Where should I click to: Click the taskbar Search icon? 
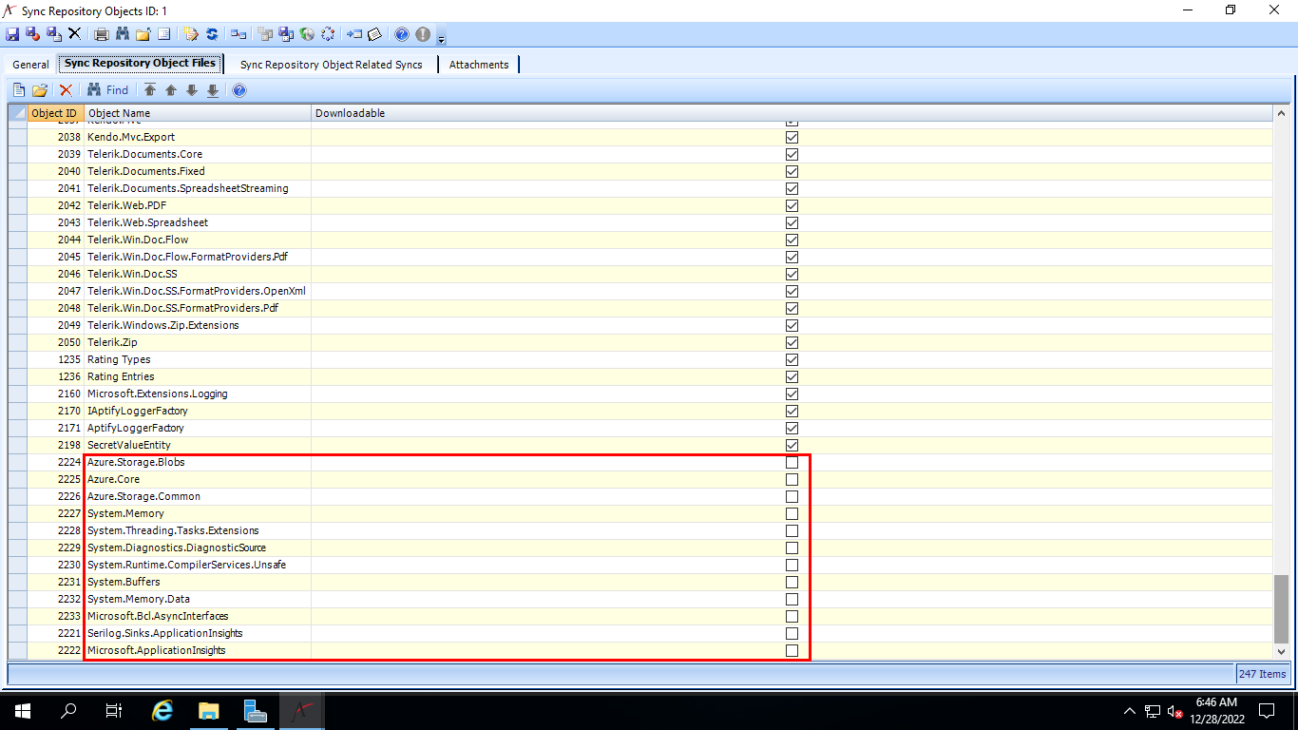tap(68, 710)
